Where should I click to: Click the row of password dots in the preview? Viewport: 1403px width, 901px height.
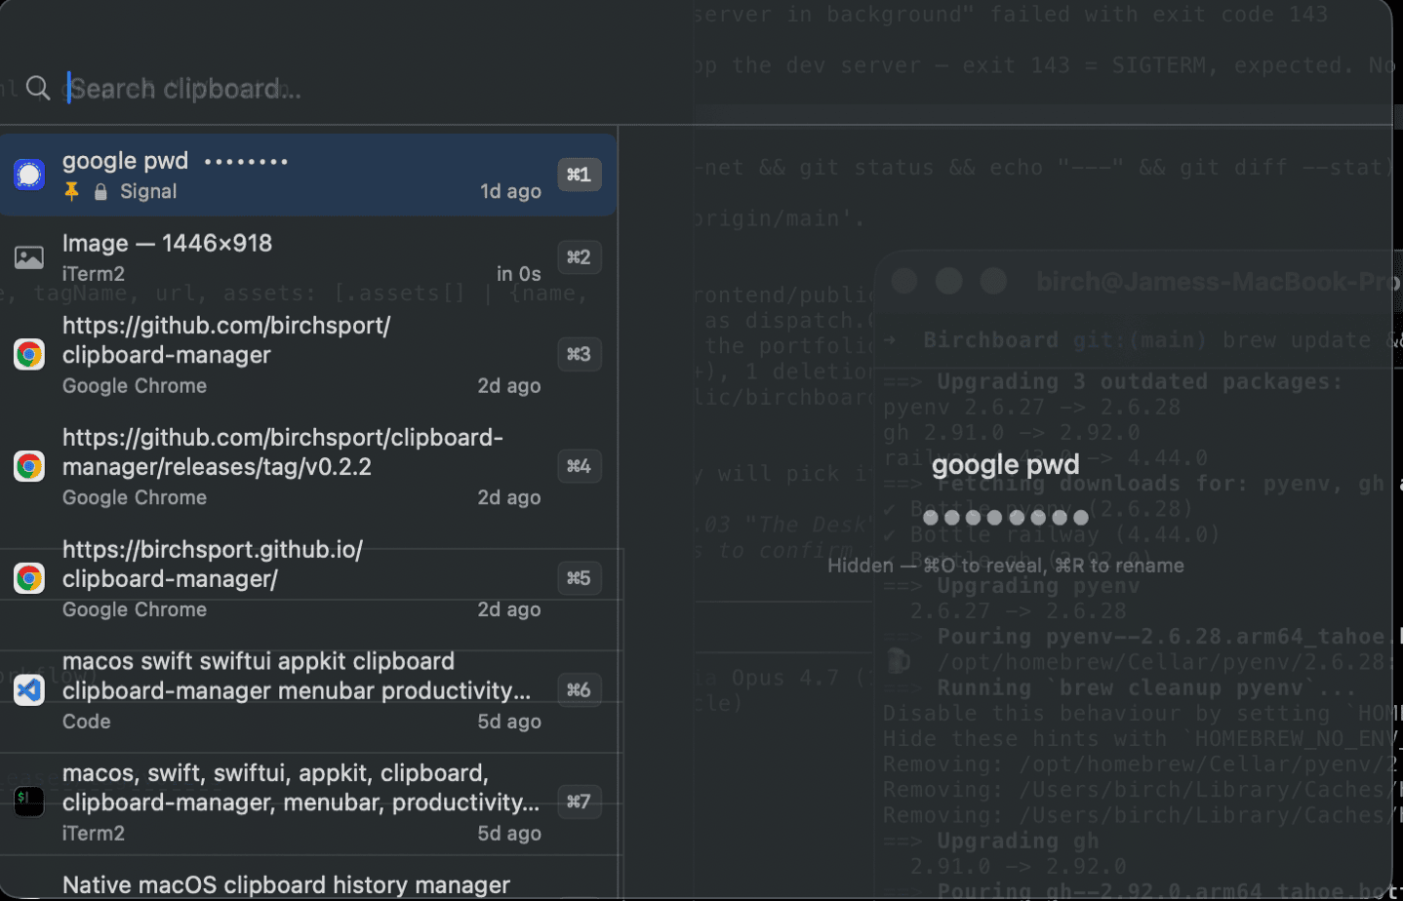tap(1005, 518)
